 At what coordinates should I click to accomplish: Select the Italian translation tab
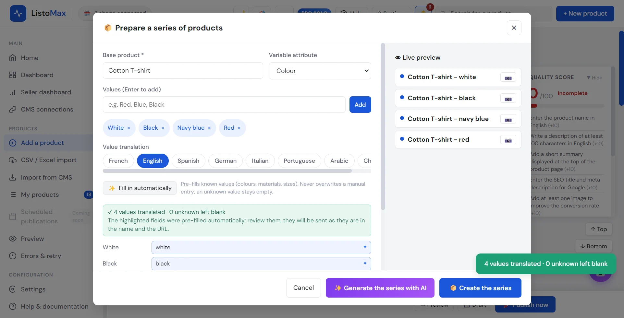(x=260, y=161)
